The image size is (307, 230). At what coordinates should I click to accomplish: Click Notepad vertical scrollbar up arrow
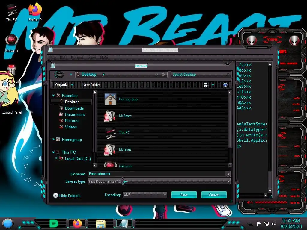(x=270, y=64)
